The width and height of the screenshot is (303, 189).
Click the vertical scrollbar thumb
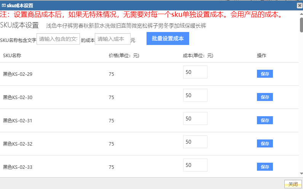pos(301,25)
